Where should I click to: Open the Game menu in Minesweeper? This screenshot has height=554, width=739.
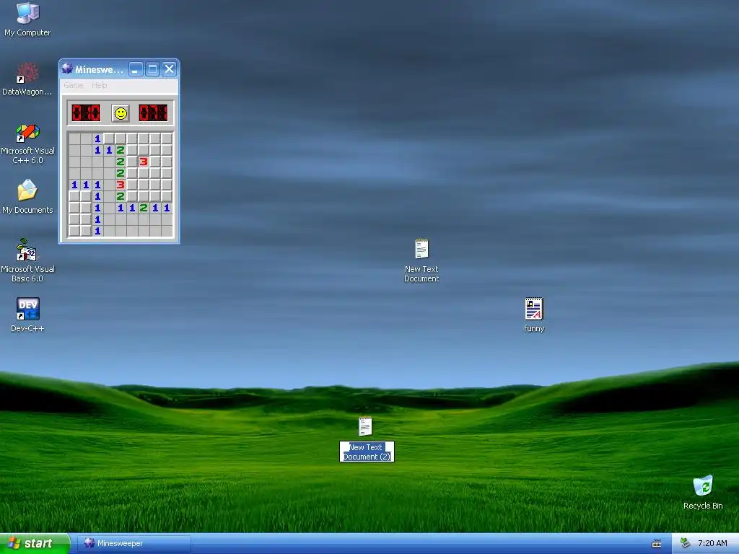73,85
